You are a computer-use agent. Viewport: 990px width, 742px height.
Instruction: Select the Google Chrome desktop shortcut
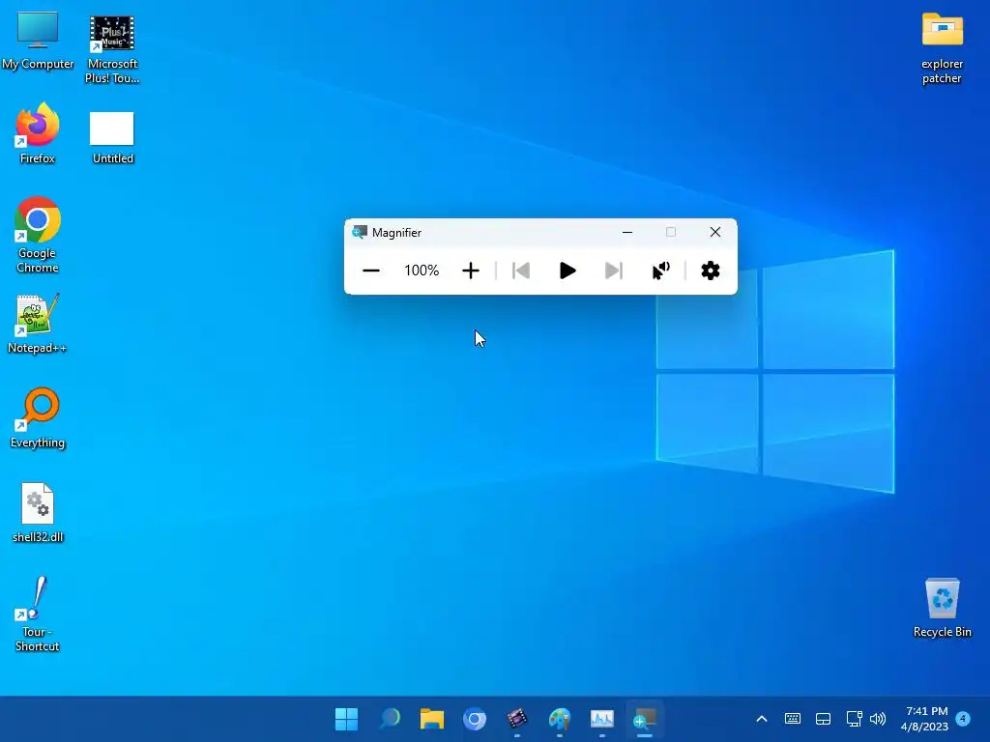click(x=38, y=235)
